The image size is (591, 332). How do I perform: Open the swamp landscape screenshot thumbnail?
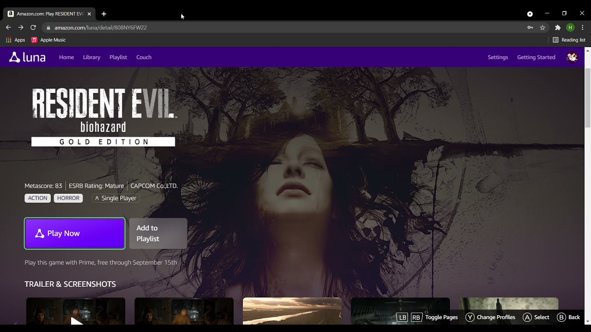pos(292,311)
